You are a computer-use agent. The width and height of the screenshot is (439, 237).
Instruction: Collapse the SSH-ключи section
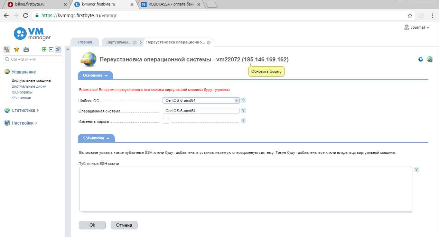click(x=96, y=138)
